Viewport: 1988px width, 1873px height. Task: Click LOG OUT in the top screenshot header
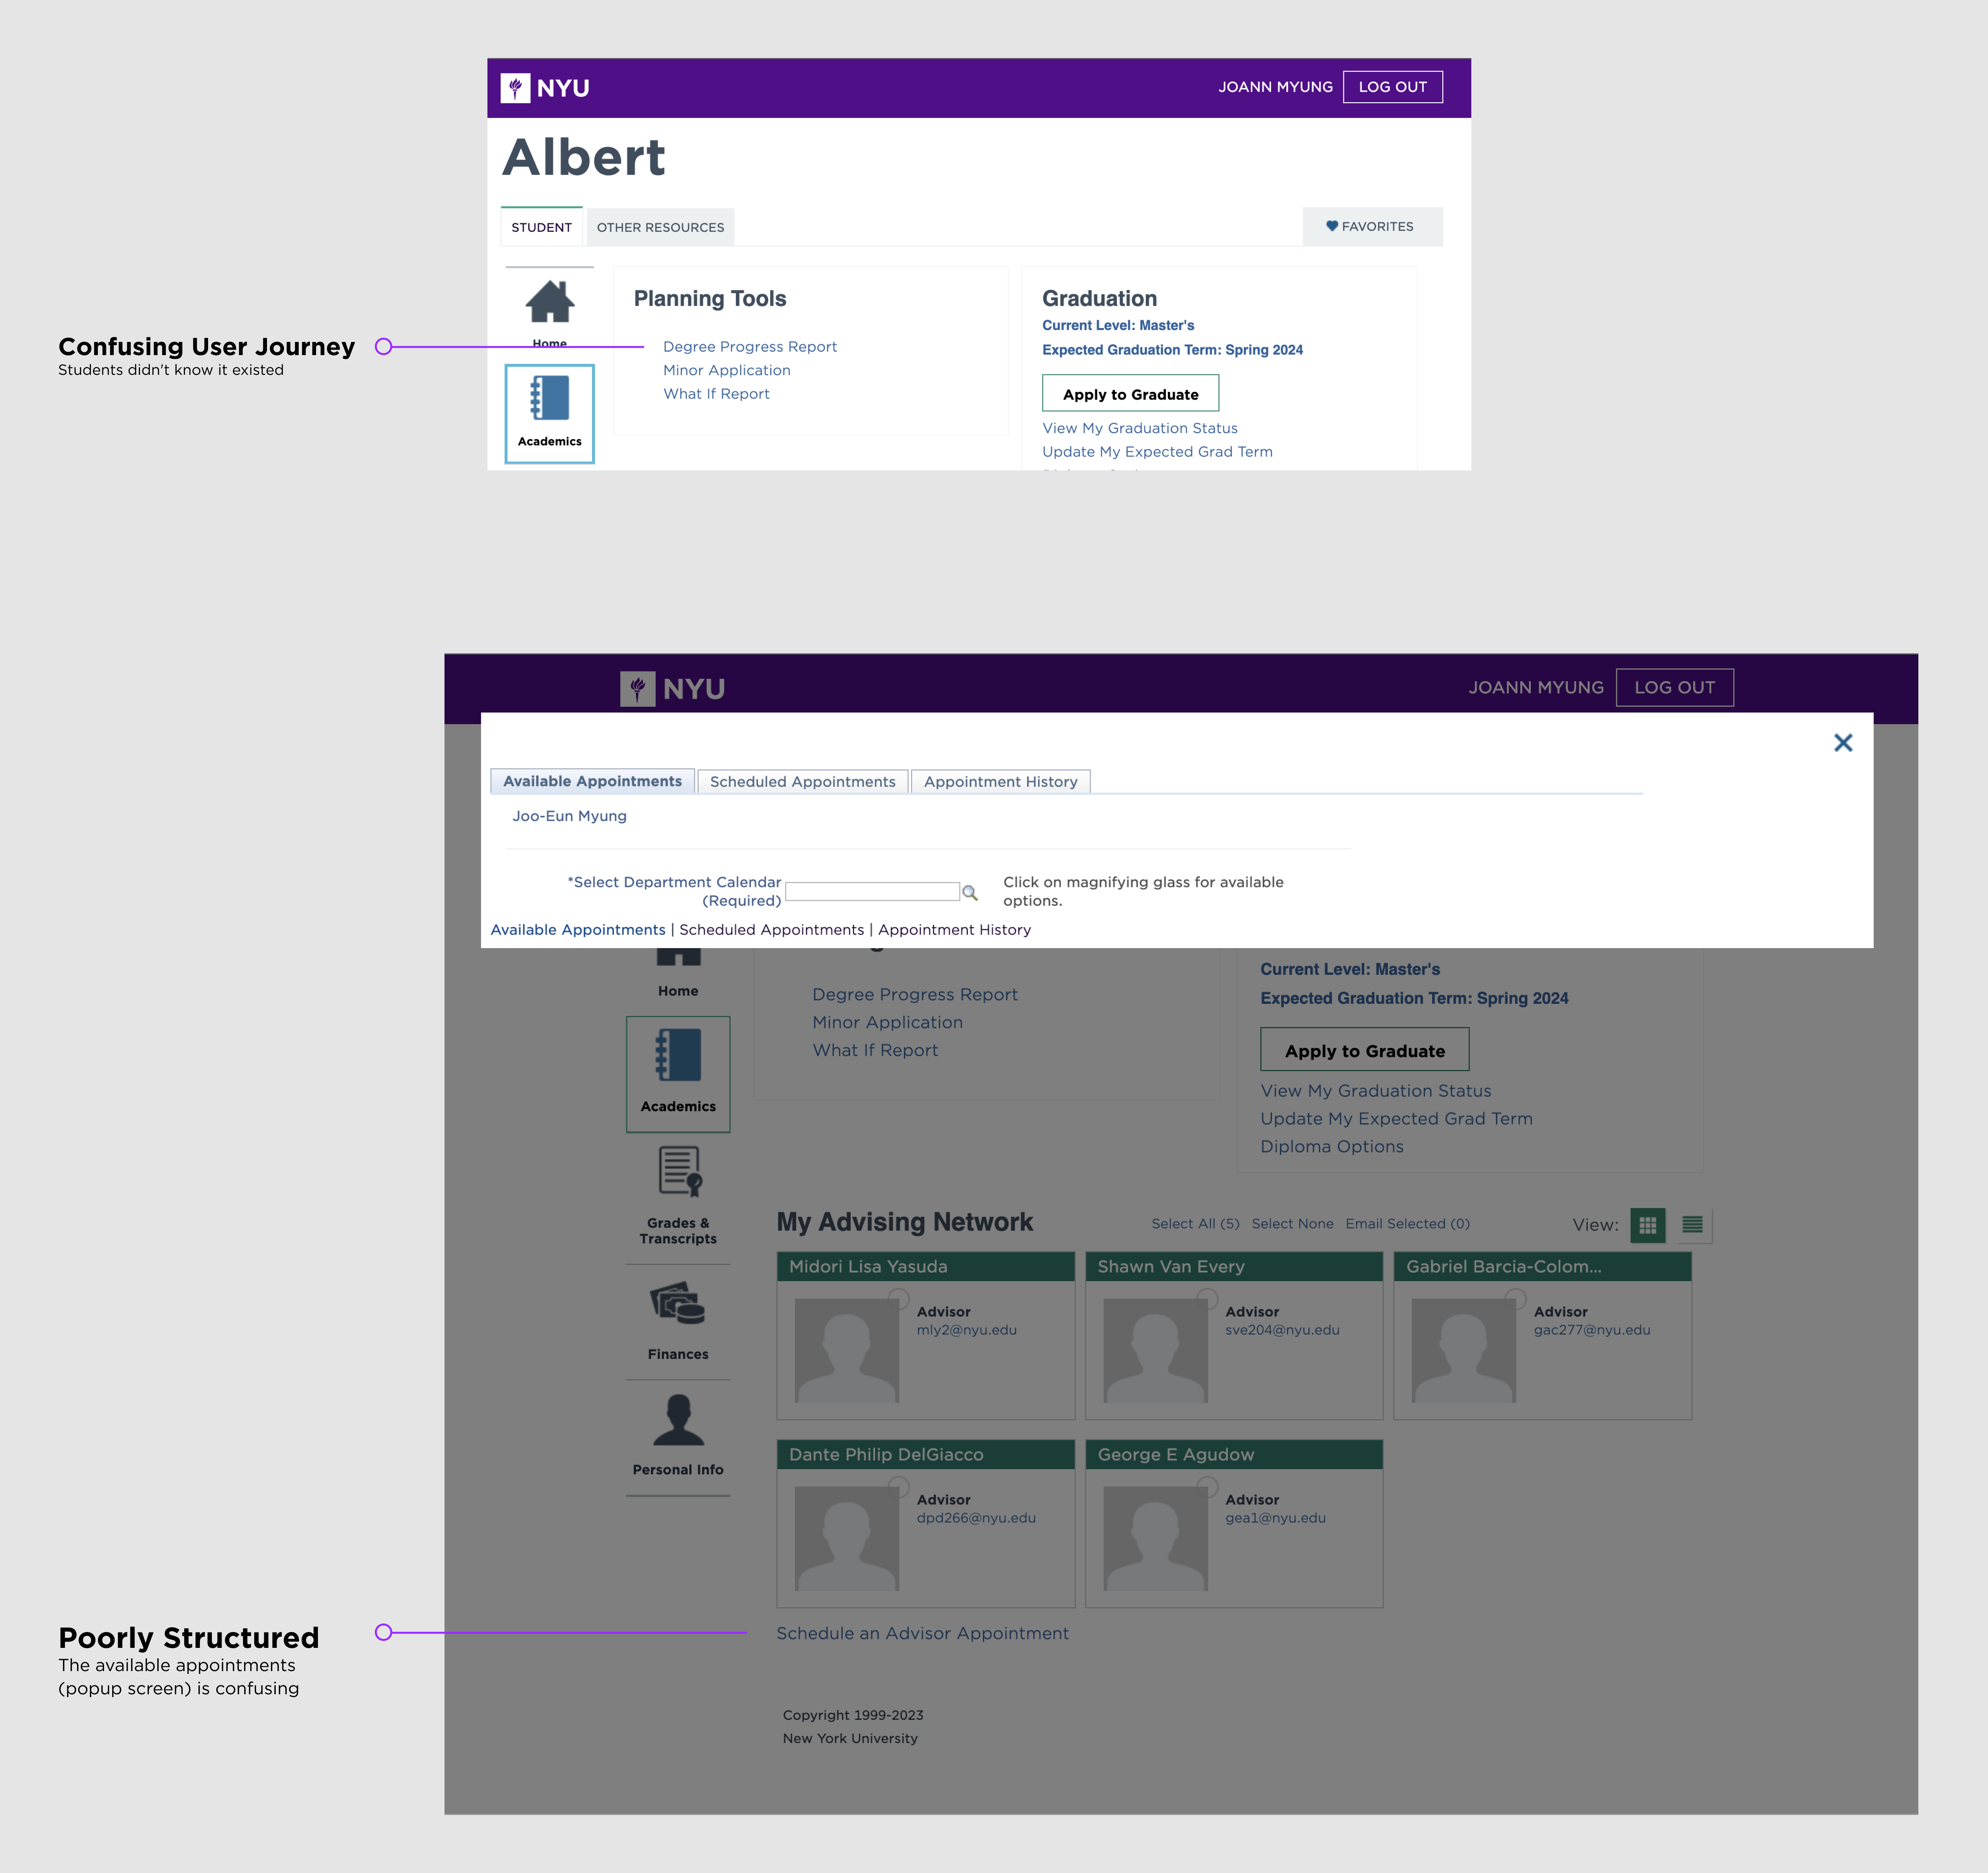tap(1393, 87)
